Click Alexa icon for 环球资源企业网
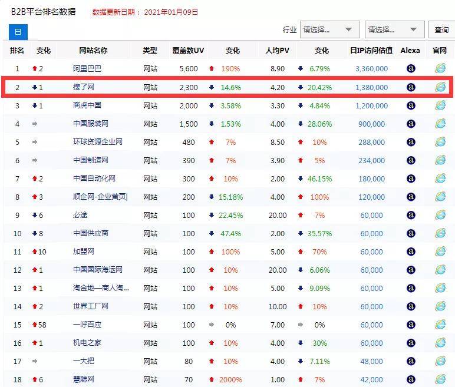The image size is (455, 387). pyautogui.click(x=411, y=142)
